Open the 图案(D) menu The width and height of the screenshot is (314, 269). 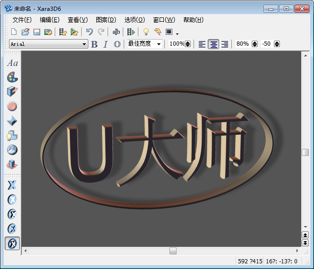point(106,20)
